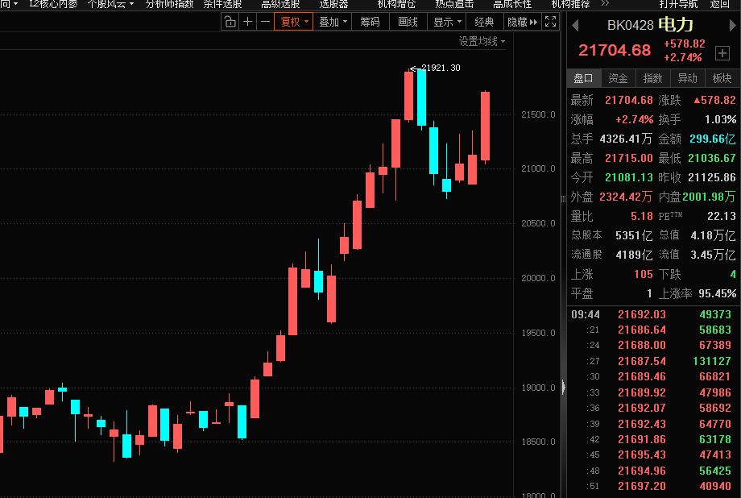Open the 叠加 overlay dropdown
The width and height of the screenshot is (741, 498).
tap(333, 22)
